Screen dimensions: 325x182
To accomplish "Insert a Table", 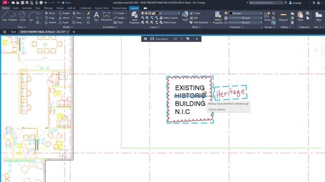I will [x=118, y=22].
